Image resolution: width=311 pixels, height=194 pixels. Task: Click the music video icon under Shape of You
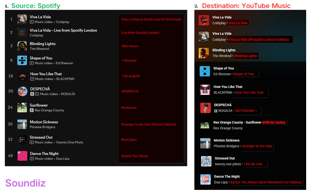click(x=31, y=63)
